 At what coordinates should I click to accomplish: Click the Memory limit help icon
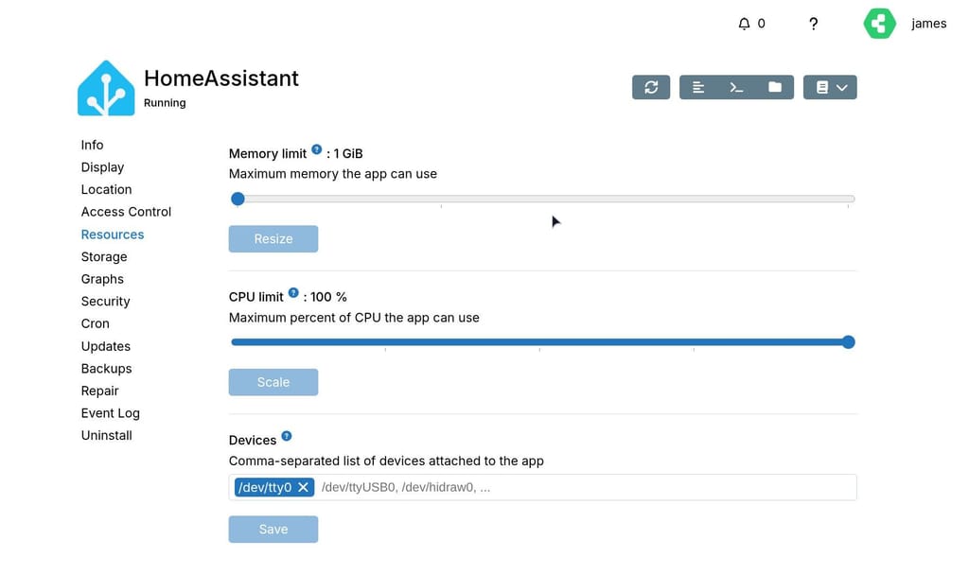[x=317, y=149]
